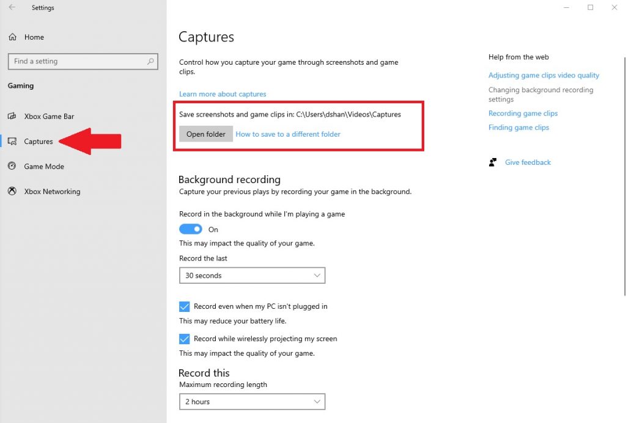Image resolution: width=626 pixels, height=423 pixels.
Task: Click the Open folder button
Action: coord(206,134)
